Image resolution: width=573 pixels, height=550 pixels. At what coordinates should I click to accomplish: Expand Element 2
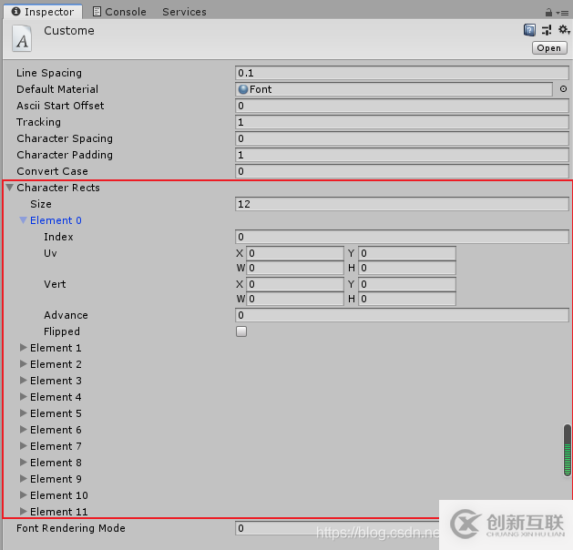click(23, 363)
